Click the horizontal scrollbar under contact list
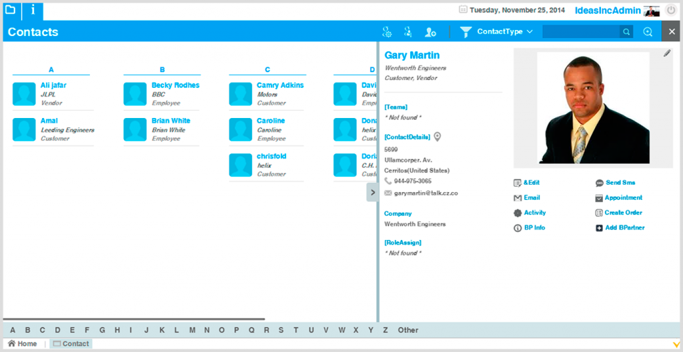Image resolution: width=683 pixels, height=352 pixels. click(134, 319)
